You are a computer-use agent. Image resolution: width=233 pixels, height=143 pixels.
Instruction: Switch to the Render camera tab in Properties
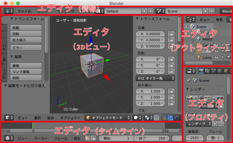point(201,71)
